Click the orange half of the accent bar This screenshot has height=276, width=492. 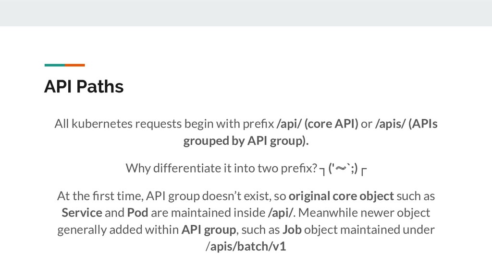coord(75,65)
